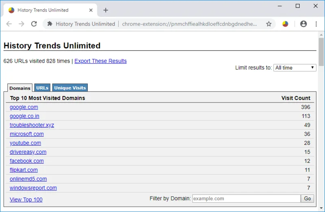
Task: Click the scrollbar down arrow
Action: coord(321,208)
